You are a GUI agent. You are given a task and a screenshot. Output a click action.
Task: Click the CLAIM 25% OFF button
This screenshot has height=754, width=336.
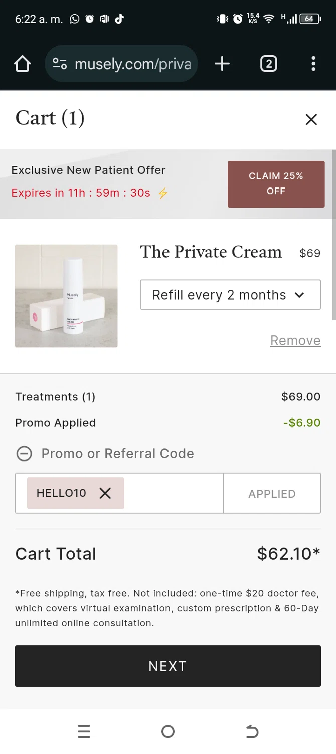coord(276,184)
